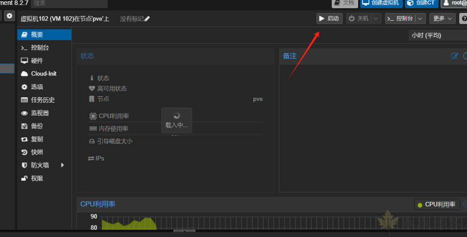Edit the 备注 notes with pencil icon
Image resolution: width=467 pixels, height=237 pixels.
pyautogui.click(x=455, y=56)
